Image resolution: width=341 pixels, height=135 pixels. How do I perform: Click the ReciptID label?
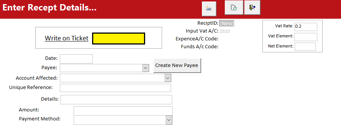point(208,23)
